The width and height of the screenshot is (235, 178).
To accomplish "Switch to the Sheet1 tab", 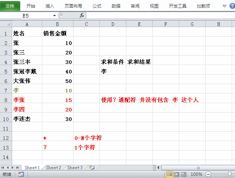I will [x=32, y=167].
